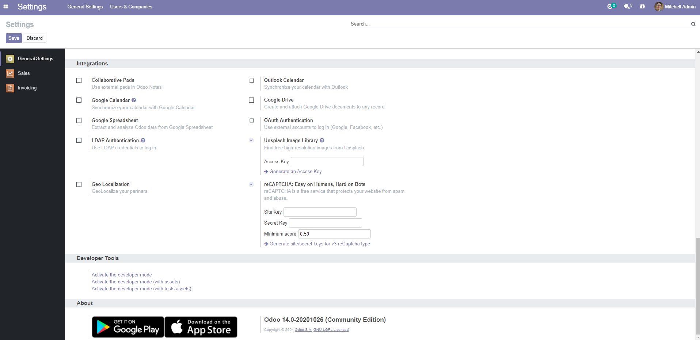The height and width of the screenshot is (340, 700).
Task: Click the Get it on Google Play badge
Action: 128,327
